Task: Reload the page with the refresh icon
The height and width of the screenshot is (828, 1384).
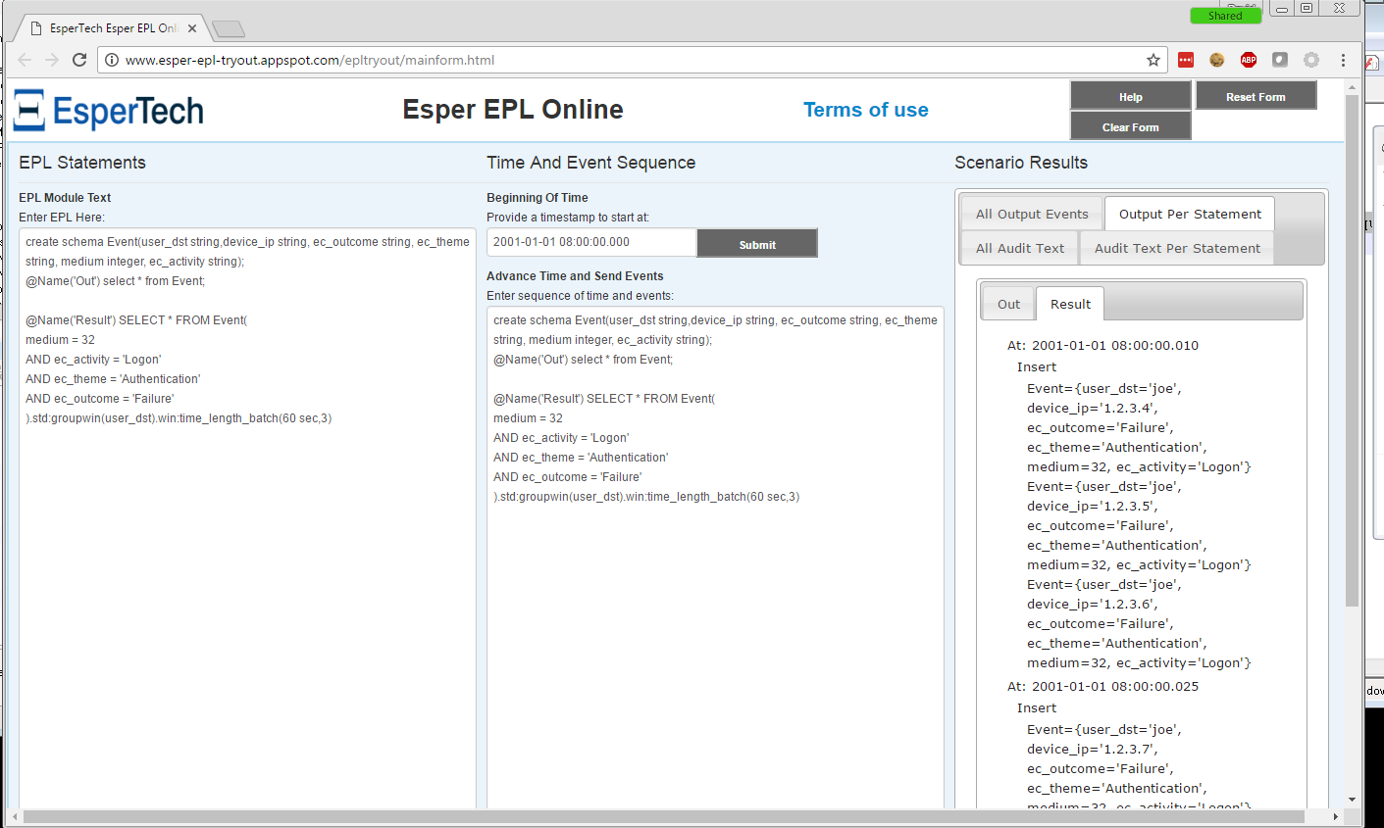Action: tap(79, 60)
